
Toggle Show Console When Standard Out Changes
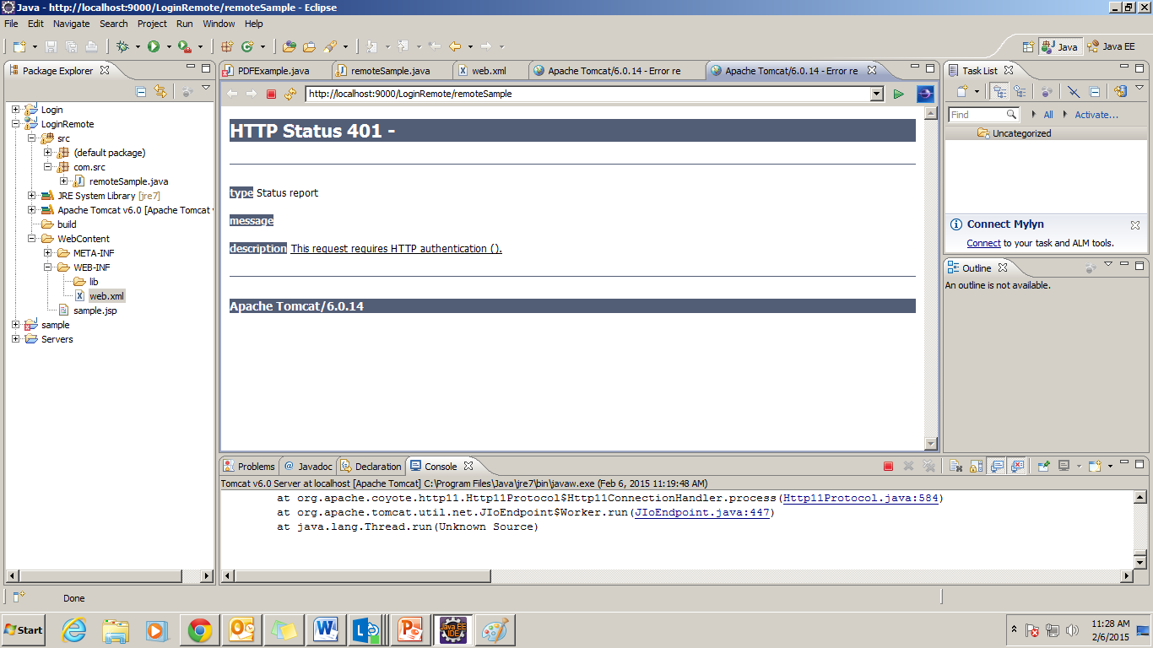coord(997,466)
